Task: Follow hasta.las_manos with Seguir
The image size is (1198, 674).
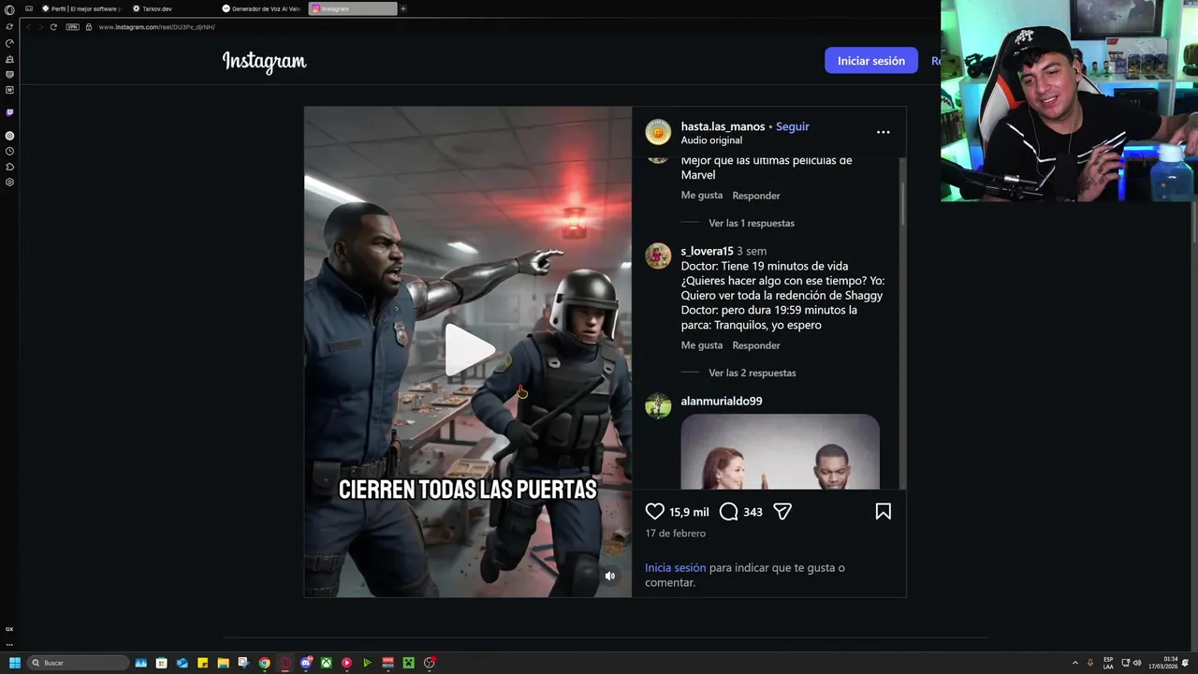Action: [x=793, y=126]
